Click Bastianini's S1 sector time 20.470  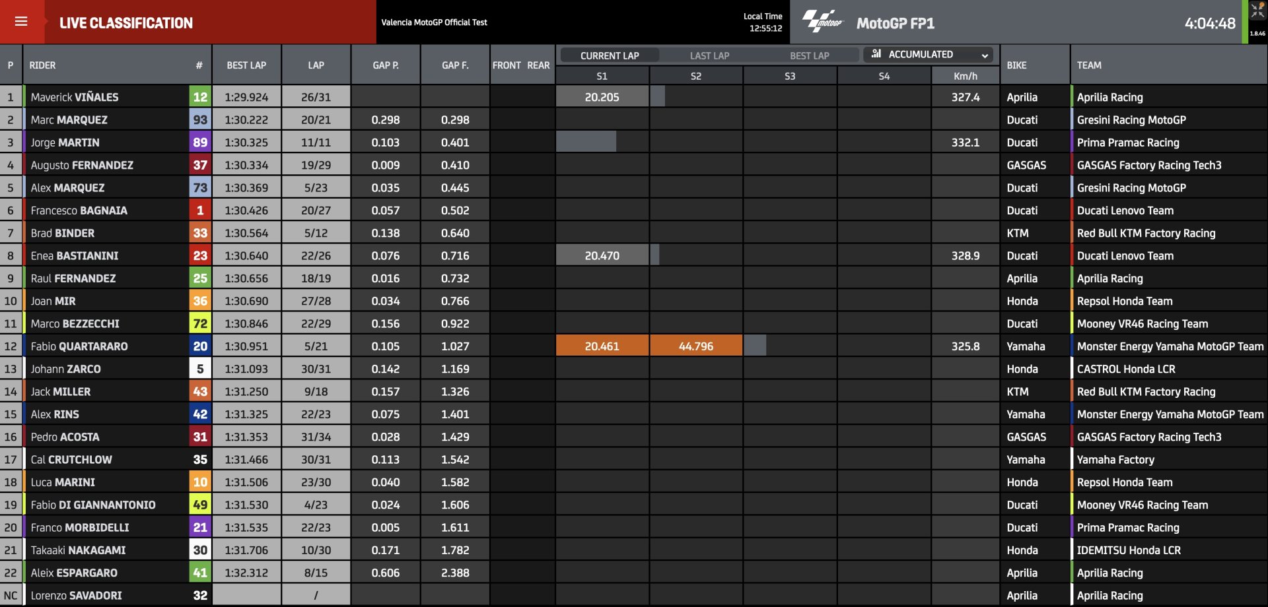click(602, 255)
